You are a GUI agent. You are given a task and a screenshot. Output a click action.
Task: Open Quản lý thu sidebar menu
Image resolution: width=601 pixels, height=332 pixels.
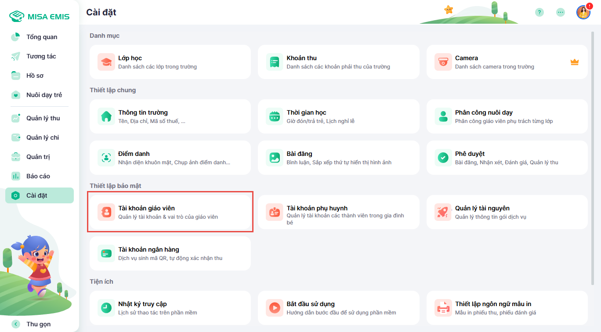(x=43, y=118)
